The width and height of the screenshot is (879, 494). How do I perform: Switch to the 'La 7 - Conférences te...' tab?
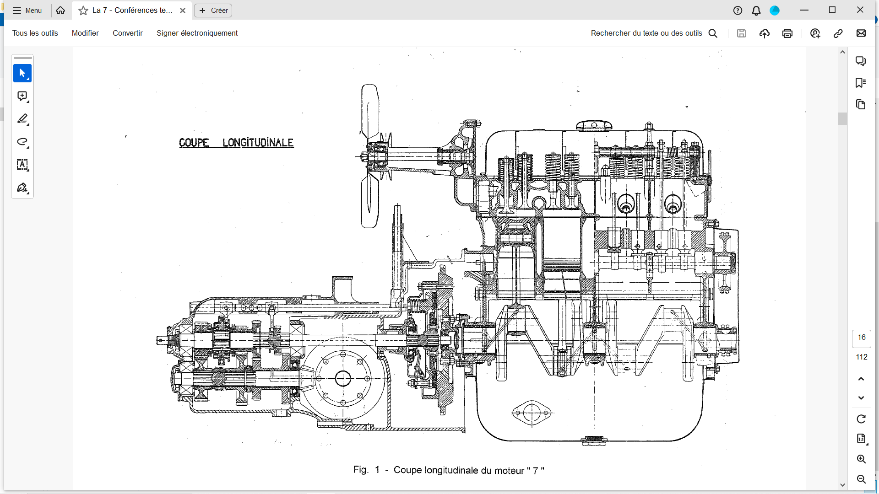[132, 10]
